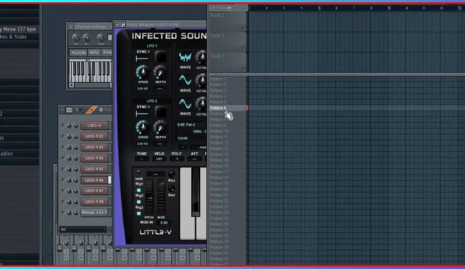
Task: Open the Littl3-V #8 channel button
Action: (x=94, y=201)
